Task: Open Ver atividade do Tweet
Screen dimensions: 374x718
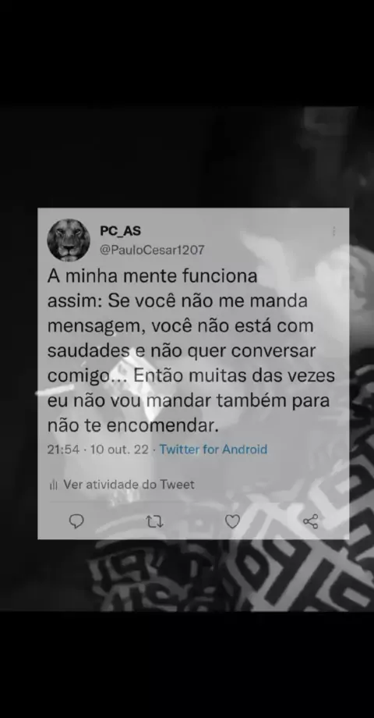Action: coord(129,485)
